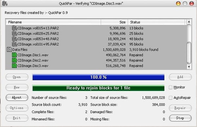Click the Add button
Viewport: 197px width, 127px height.
tap(180, 77)
